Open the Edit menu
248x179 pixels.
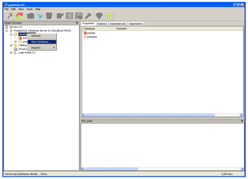(13, 9)
